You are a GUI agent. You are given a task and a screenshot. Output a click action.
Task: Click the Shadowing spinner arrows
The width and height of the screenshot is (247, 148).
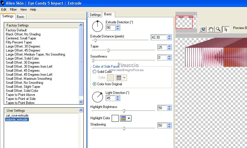pyautogui.click(x=169, y=125)
